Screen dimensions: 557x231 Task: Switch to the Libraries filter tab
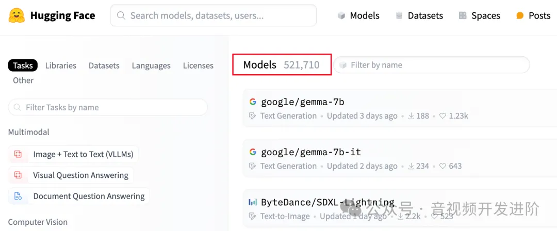click(x=60, y=65)
